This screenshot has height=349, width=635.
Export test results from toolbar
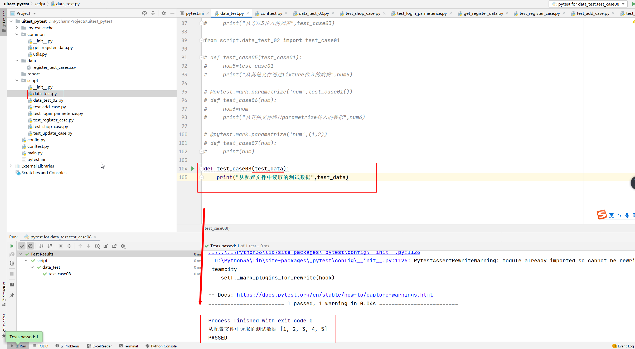pyautogui.click(x=114, y=246)
